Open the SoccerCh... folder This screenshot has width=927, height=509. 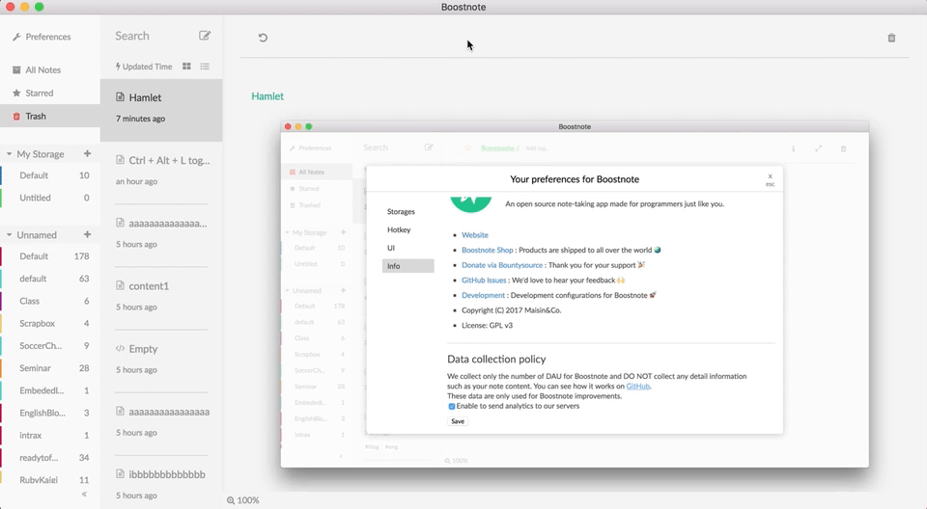pyautogui.click(x=49, y=346)
